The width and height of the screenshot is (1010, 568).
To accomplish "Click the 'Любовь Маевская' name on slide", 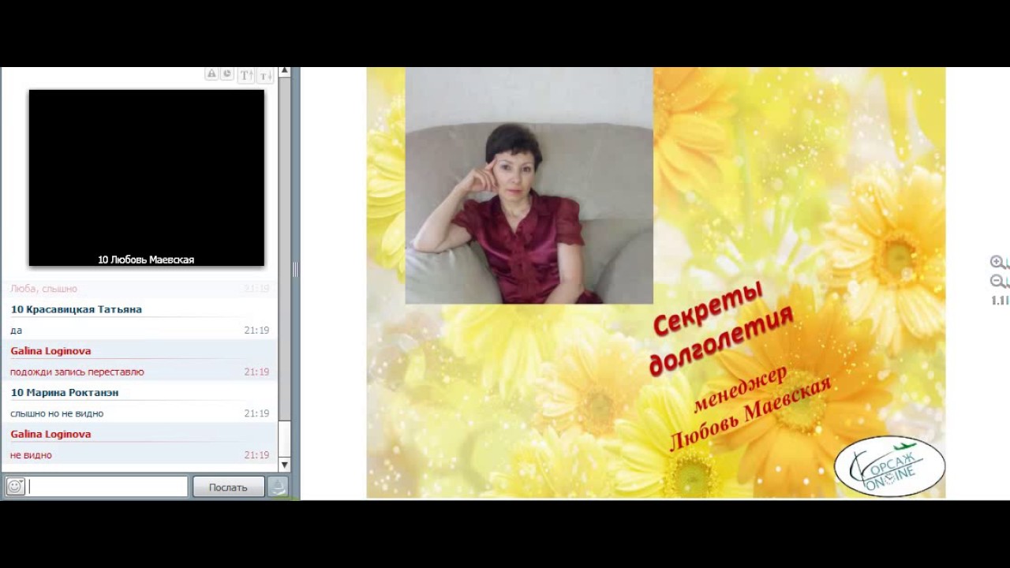I will click(x=750, y=413).
